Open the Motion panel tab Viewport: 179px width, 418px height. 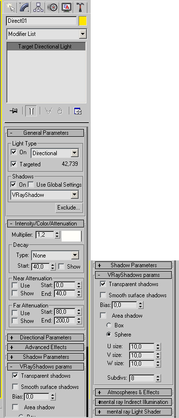pyautogui.click(x=52, y=7)
